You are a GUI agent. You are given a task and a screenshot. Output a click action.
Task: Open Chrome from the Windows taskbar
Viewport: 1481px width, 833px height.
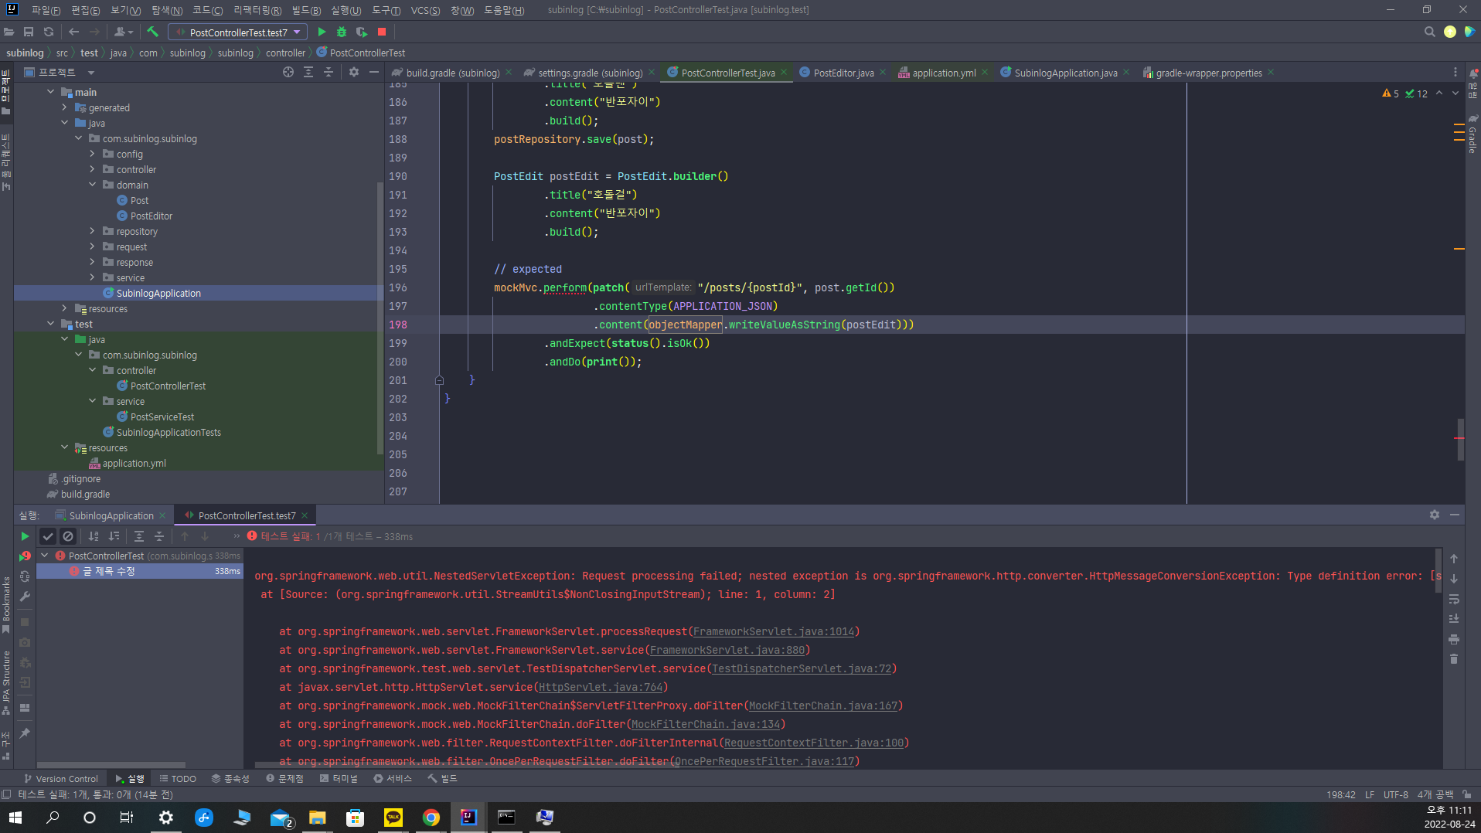coord(431,817)
